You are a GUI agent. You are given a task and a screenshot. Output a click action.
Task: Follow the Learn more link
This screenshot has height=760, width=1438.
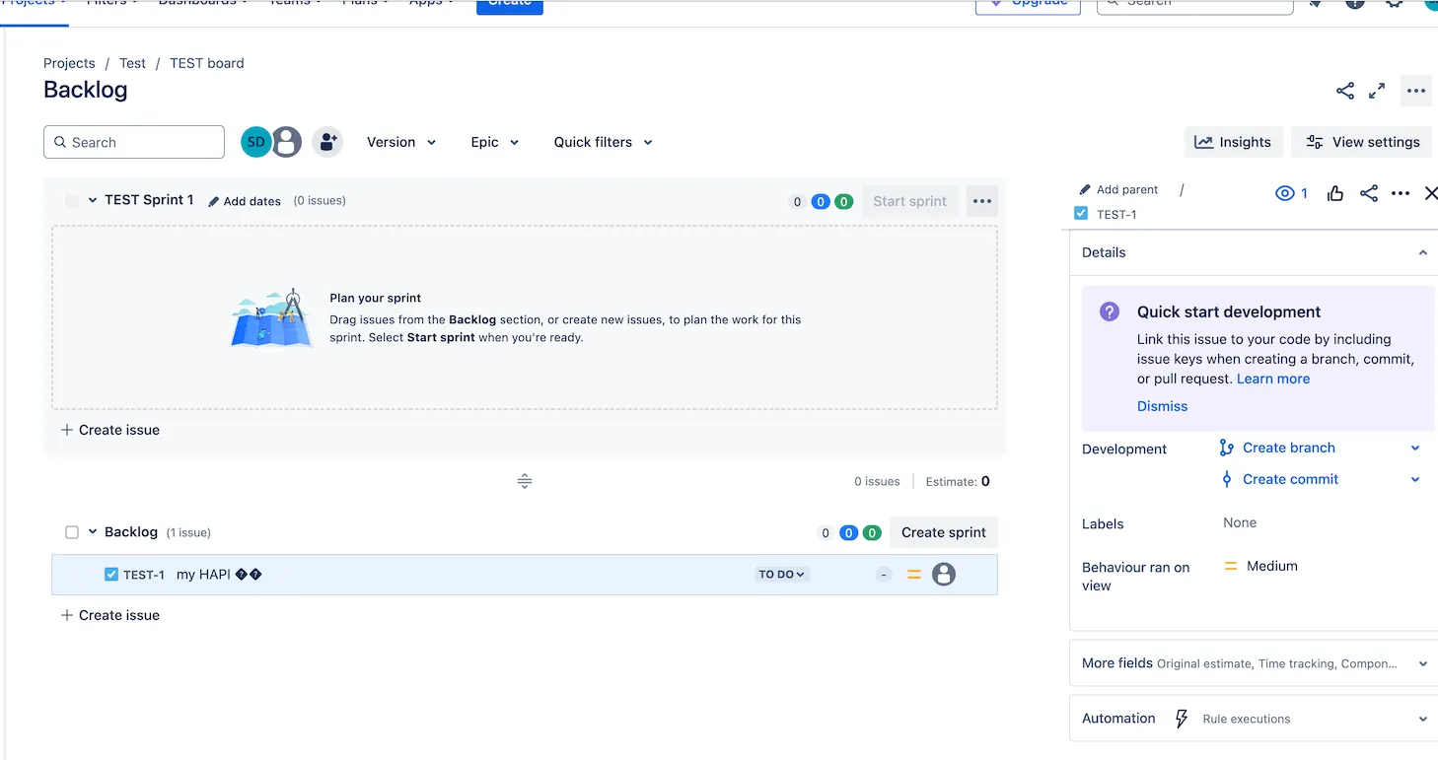coord(1273,379)
